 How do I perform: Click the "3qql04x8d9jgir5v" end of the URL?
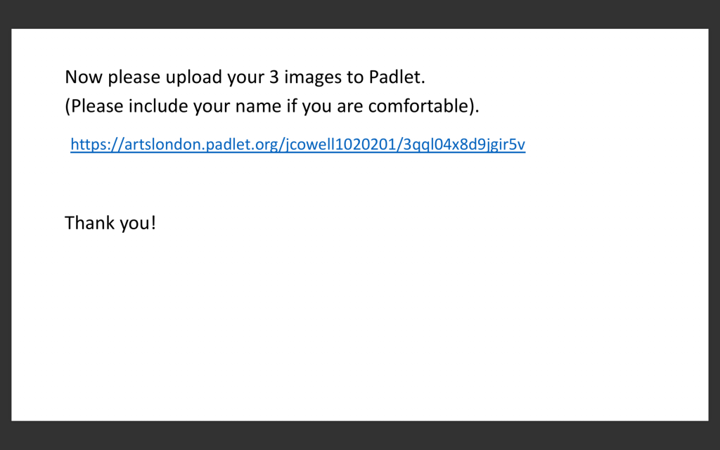(464, 144)
